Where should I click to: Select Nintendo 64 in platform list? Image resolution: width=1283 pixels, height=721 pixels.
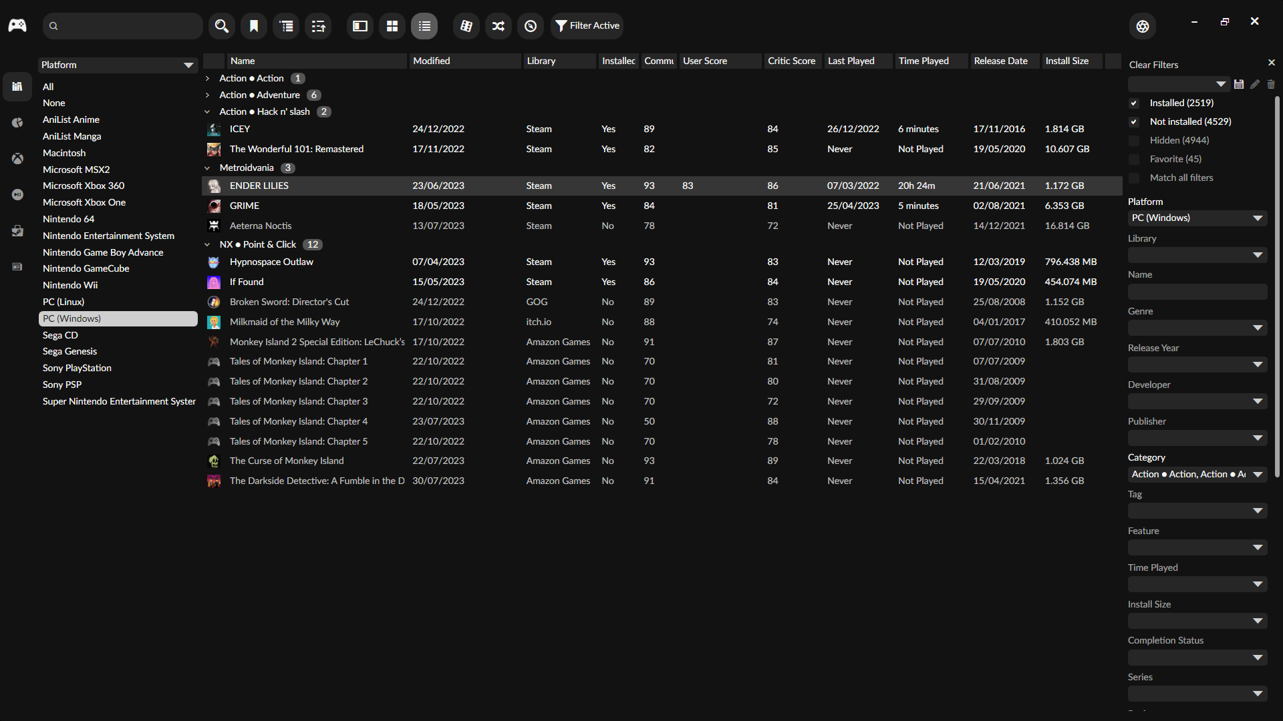[x=69, y=219]
